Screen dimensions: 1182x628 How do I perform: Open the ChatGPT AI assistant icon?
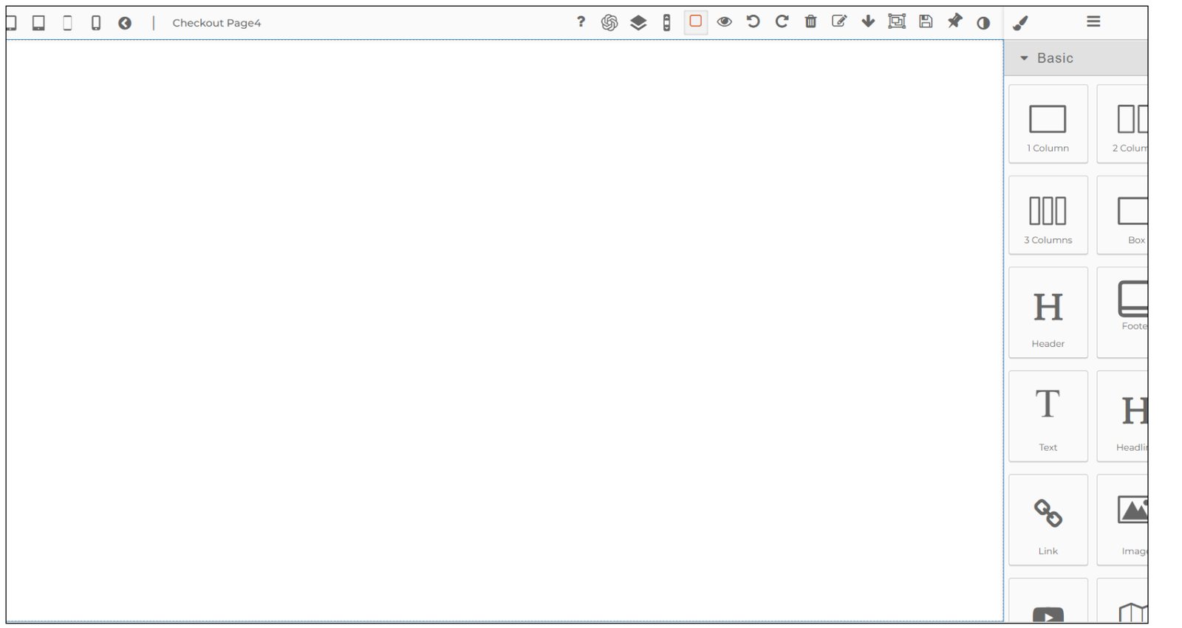pyautogui.click(x=609, y=23)
